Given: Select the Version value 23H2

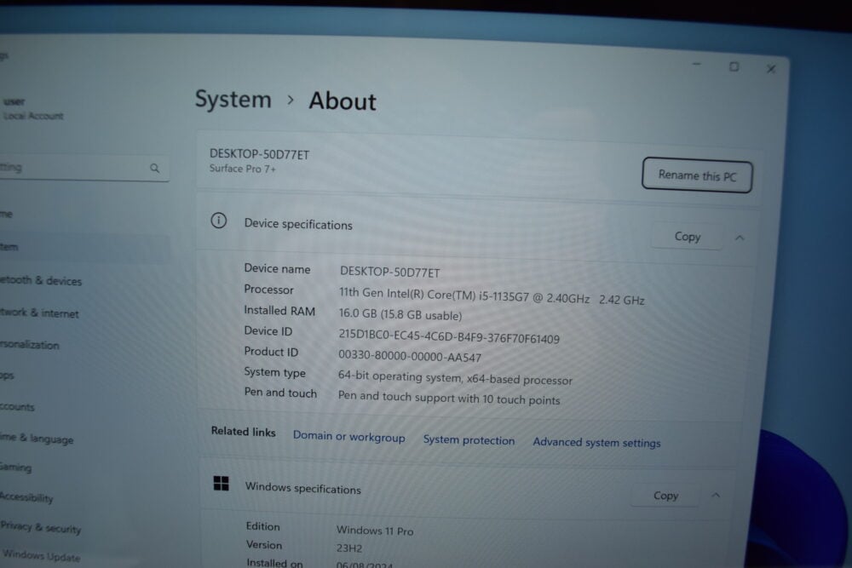Looking at the screenshot, I should [348, 548].
